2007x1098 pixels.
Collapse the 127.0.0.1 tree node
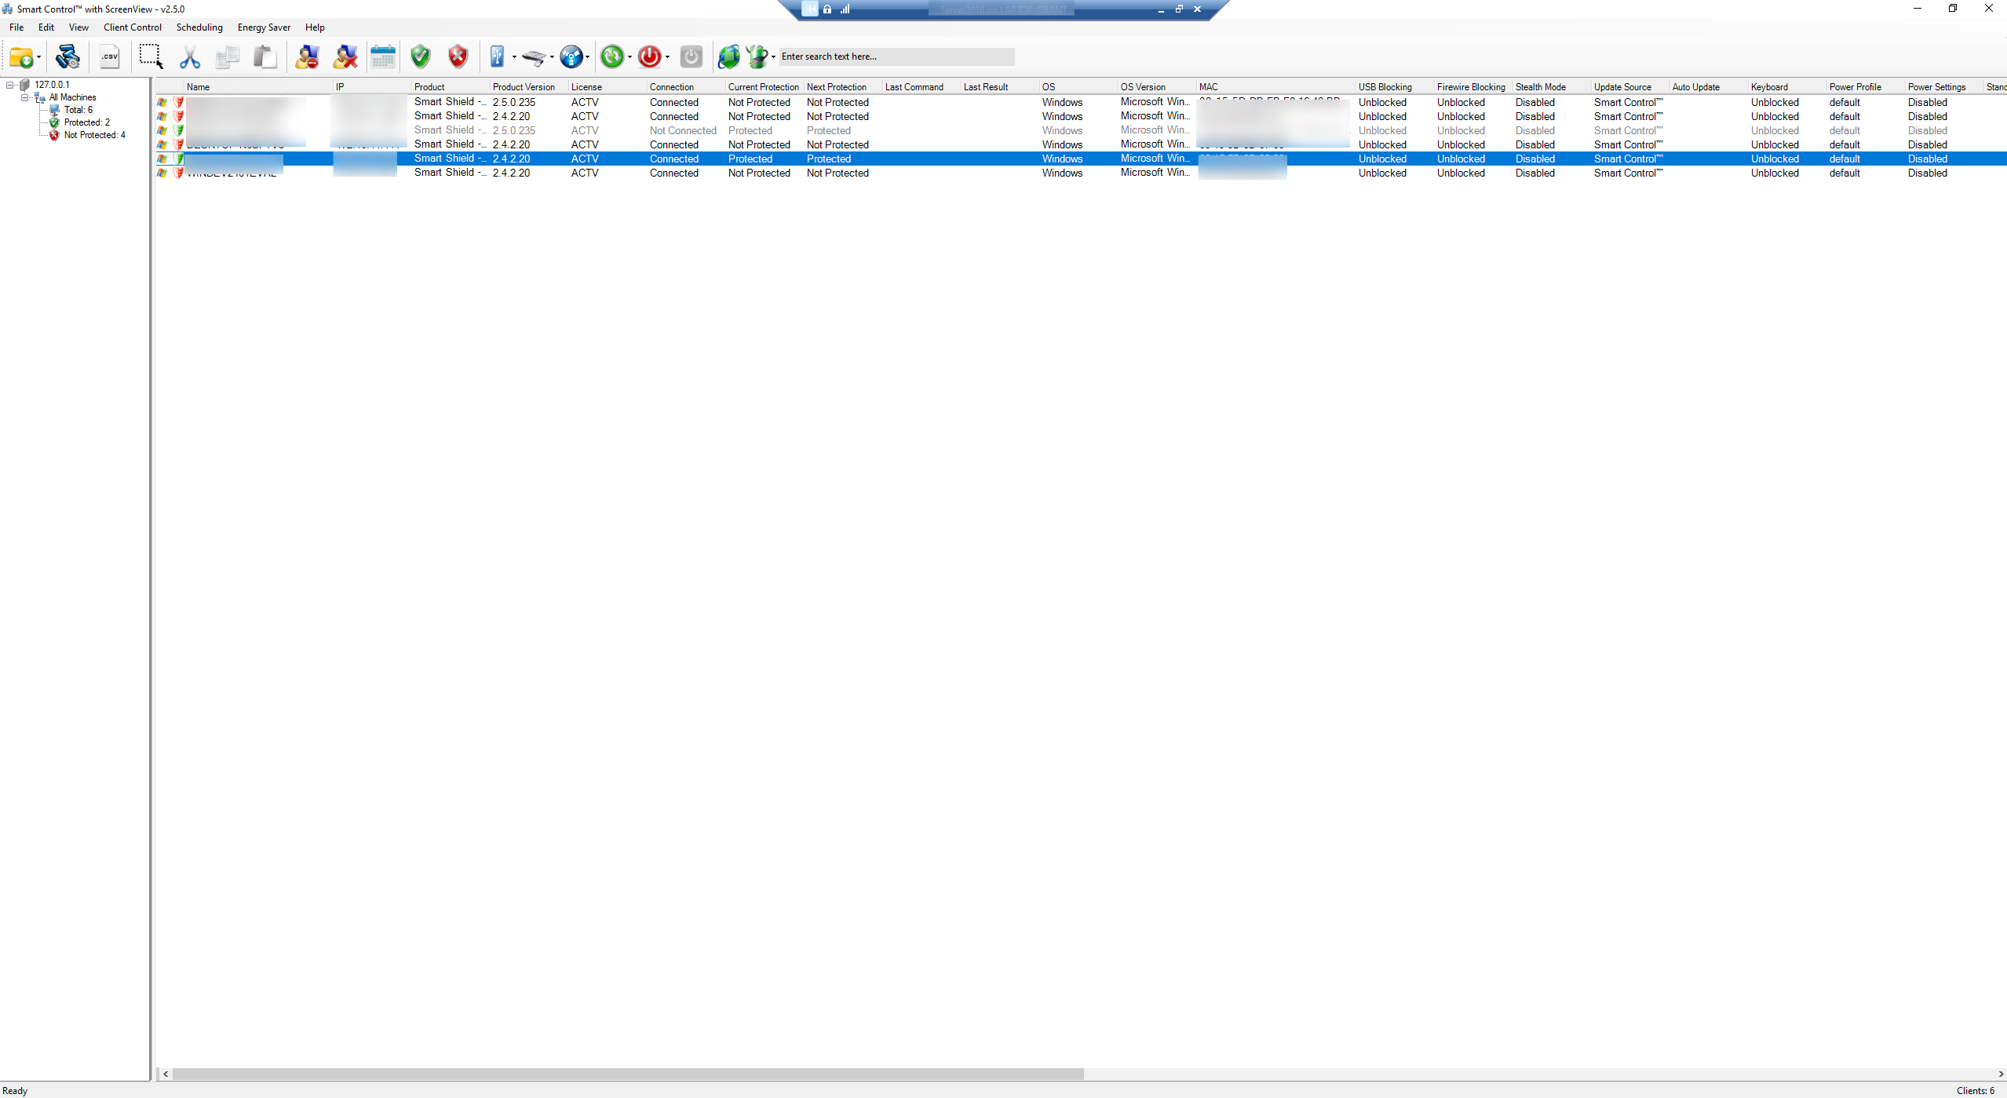click(10, 85)
